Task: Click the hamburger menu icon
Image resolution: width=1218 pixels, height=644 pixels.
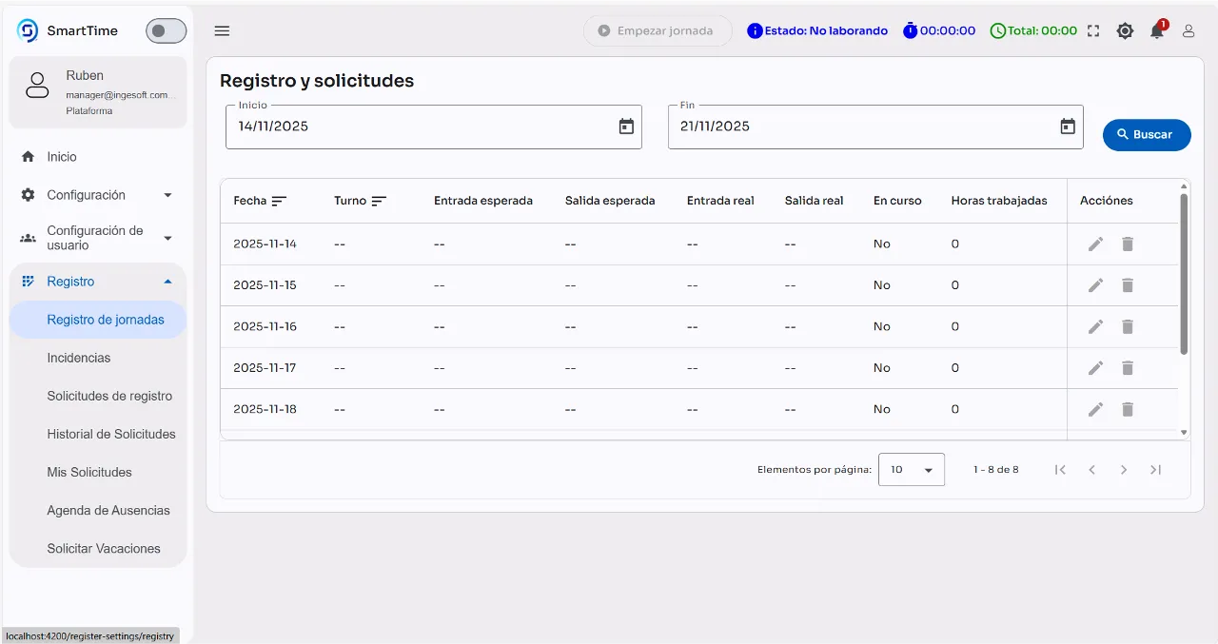Action: click(x=222, y=30)
